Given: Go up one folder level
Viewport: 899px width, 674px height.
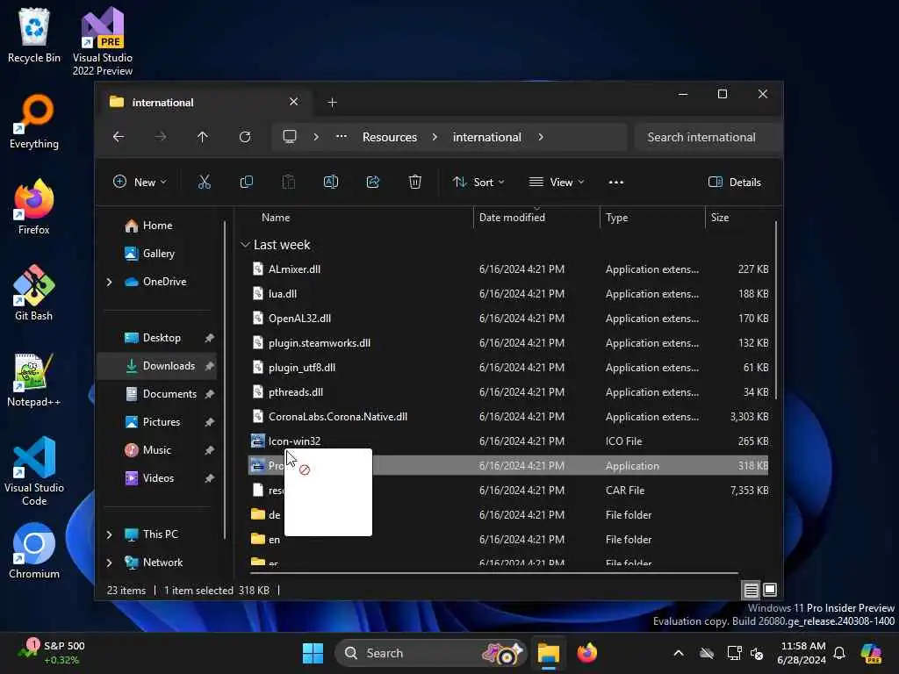Looking at the screenshot, I should pyautogui.click(x=203, y=137).
